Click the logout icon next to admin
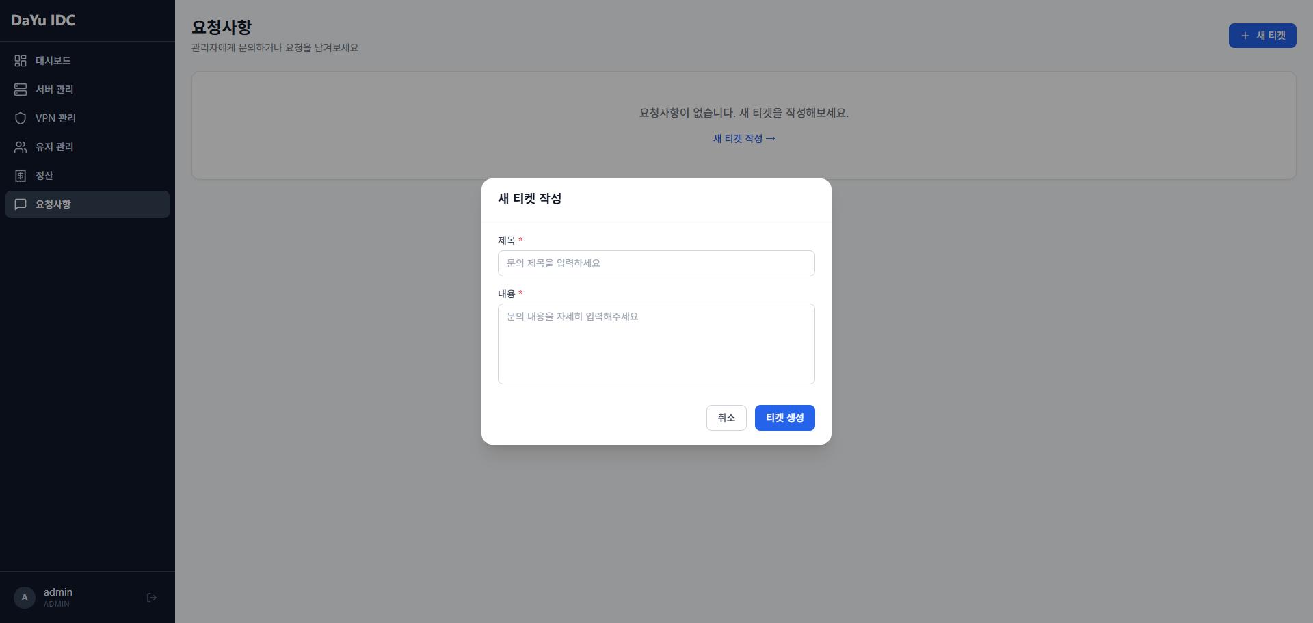Image resolution: width=1313 pixels, height=623 pixels. (151, 597)
